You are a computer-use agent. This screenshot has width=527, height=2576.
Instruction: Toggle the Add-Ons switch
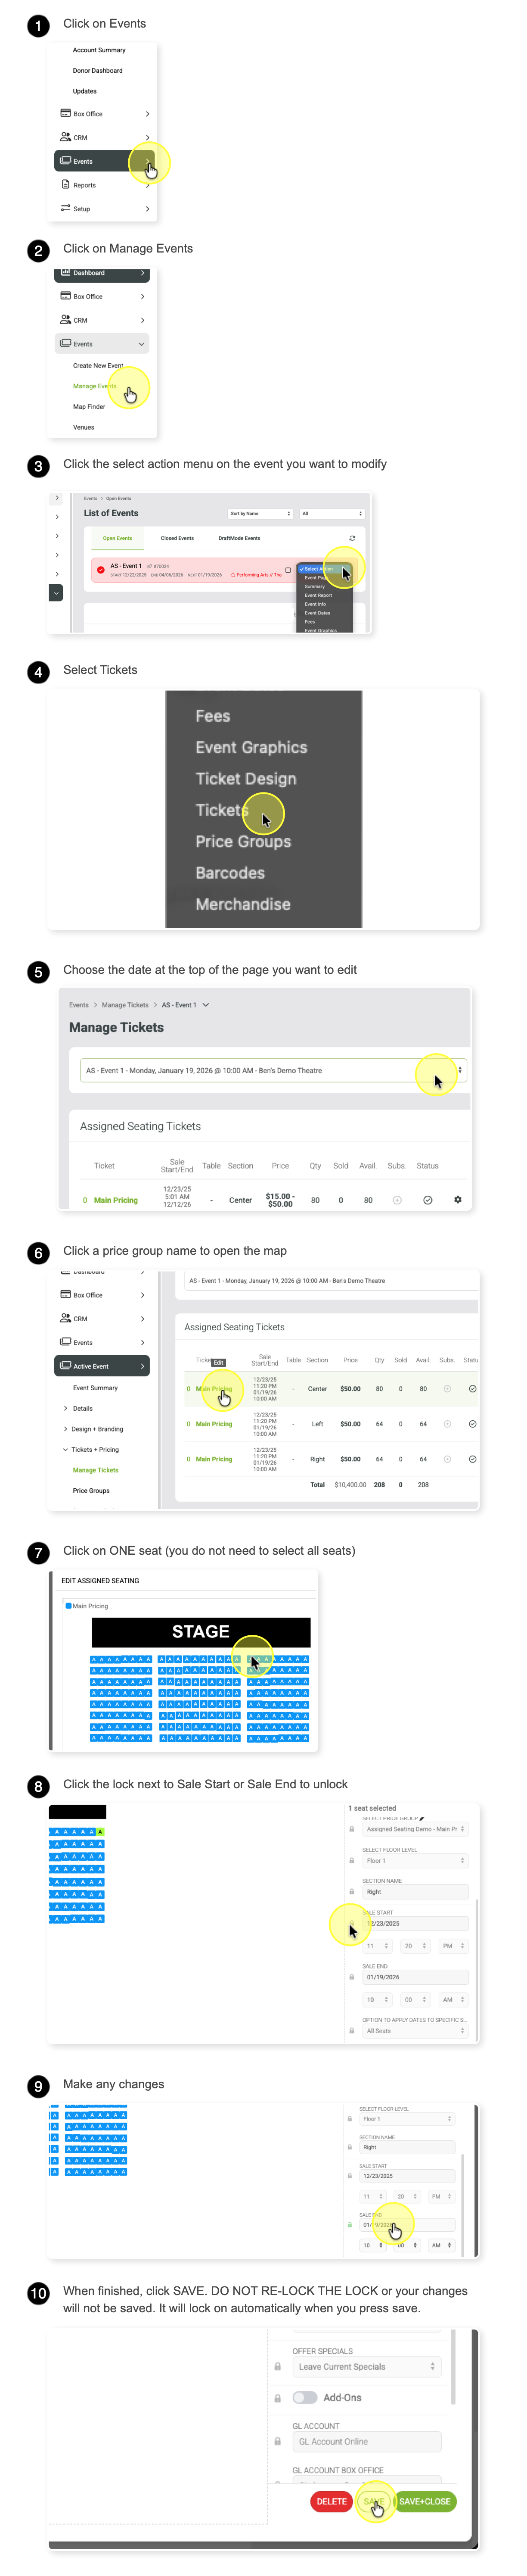coord(305,2397)
